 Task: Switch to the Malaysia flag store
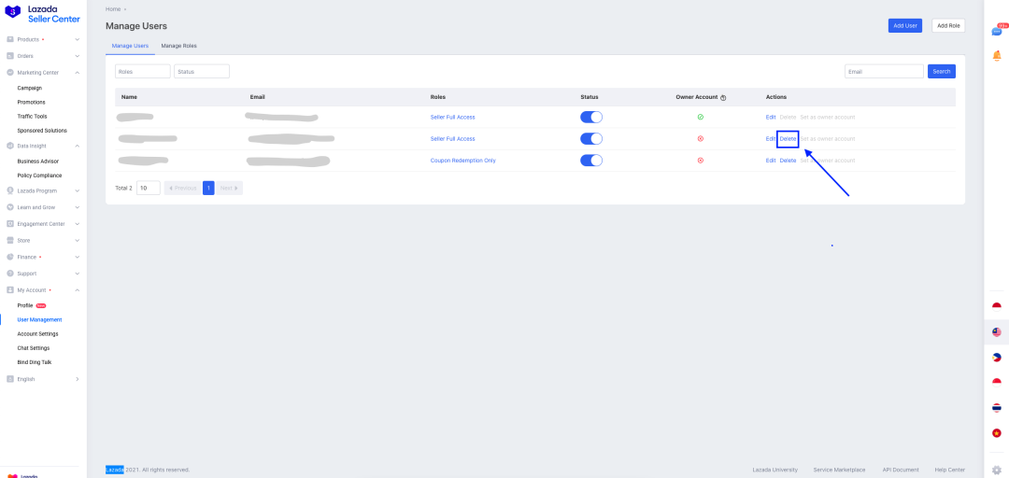996,332
